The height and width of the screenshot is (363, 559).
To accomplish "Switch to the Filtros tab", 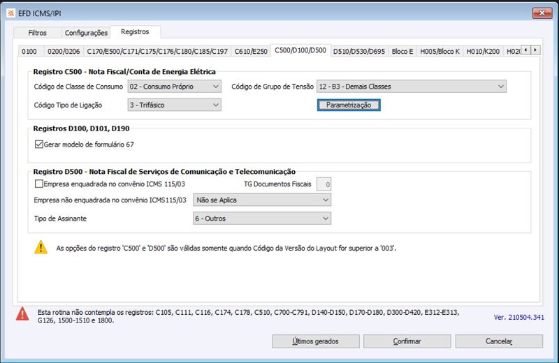I will coord(38,33).
